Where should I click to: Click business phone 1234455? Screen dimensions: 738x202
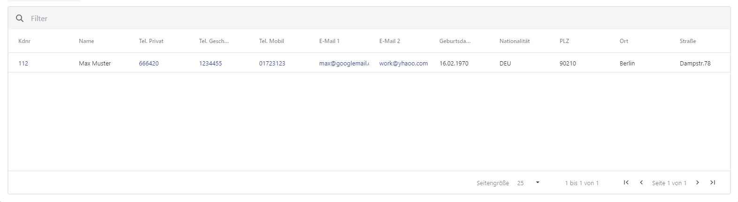210,63
